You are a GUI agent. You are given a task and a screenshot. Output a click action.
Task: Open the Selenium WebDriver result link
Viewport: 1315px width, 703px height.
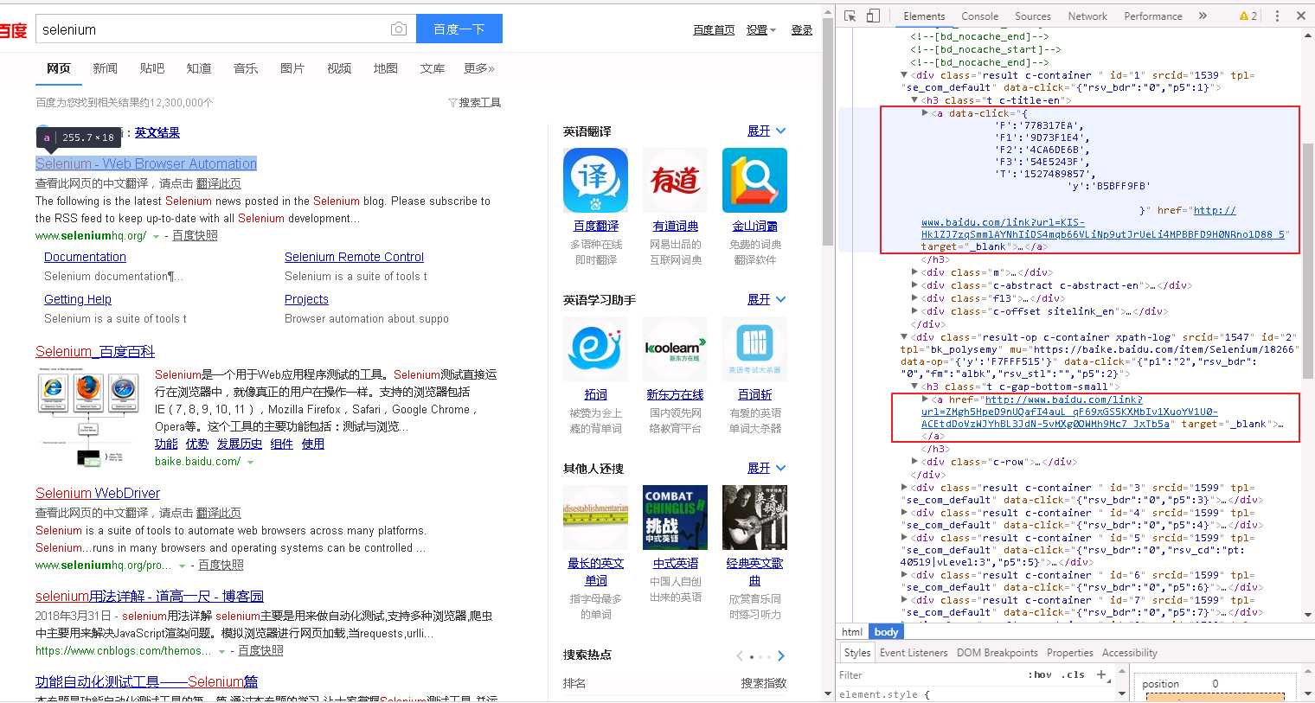[98, 493]
